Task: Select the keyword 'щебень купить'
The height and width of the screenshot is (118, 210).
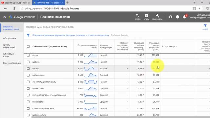Action: [x=39, y=115]
